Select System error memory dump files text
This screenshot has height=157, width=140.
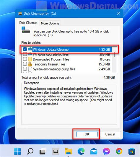tap(54, 69)
